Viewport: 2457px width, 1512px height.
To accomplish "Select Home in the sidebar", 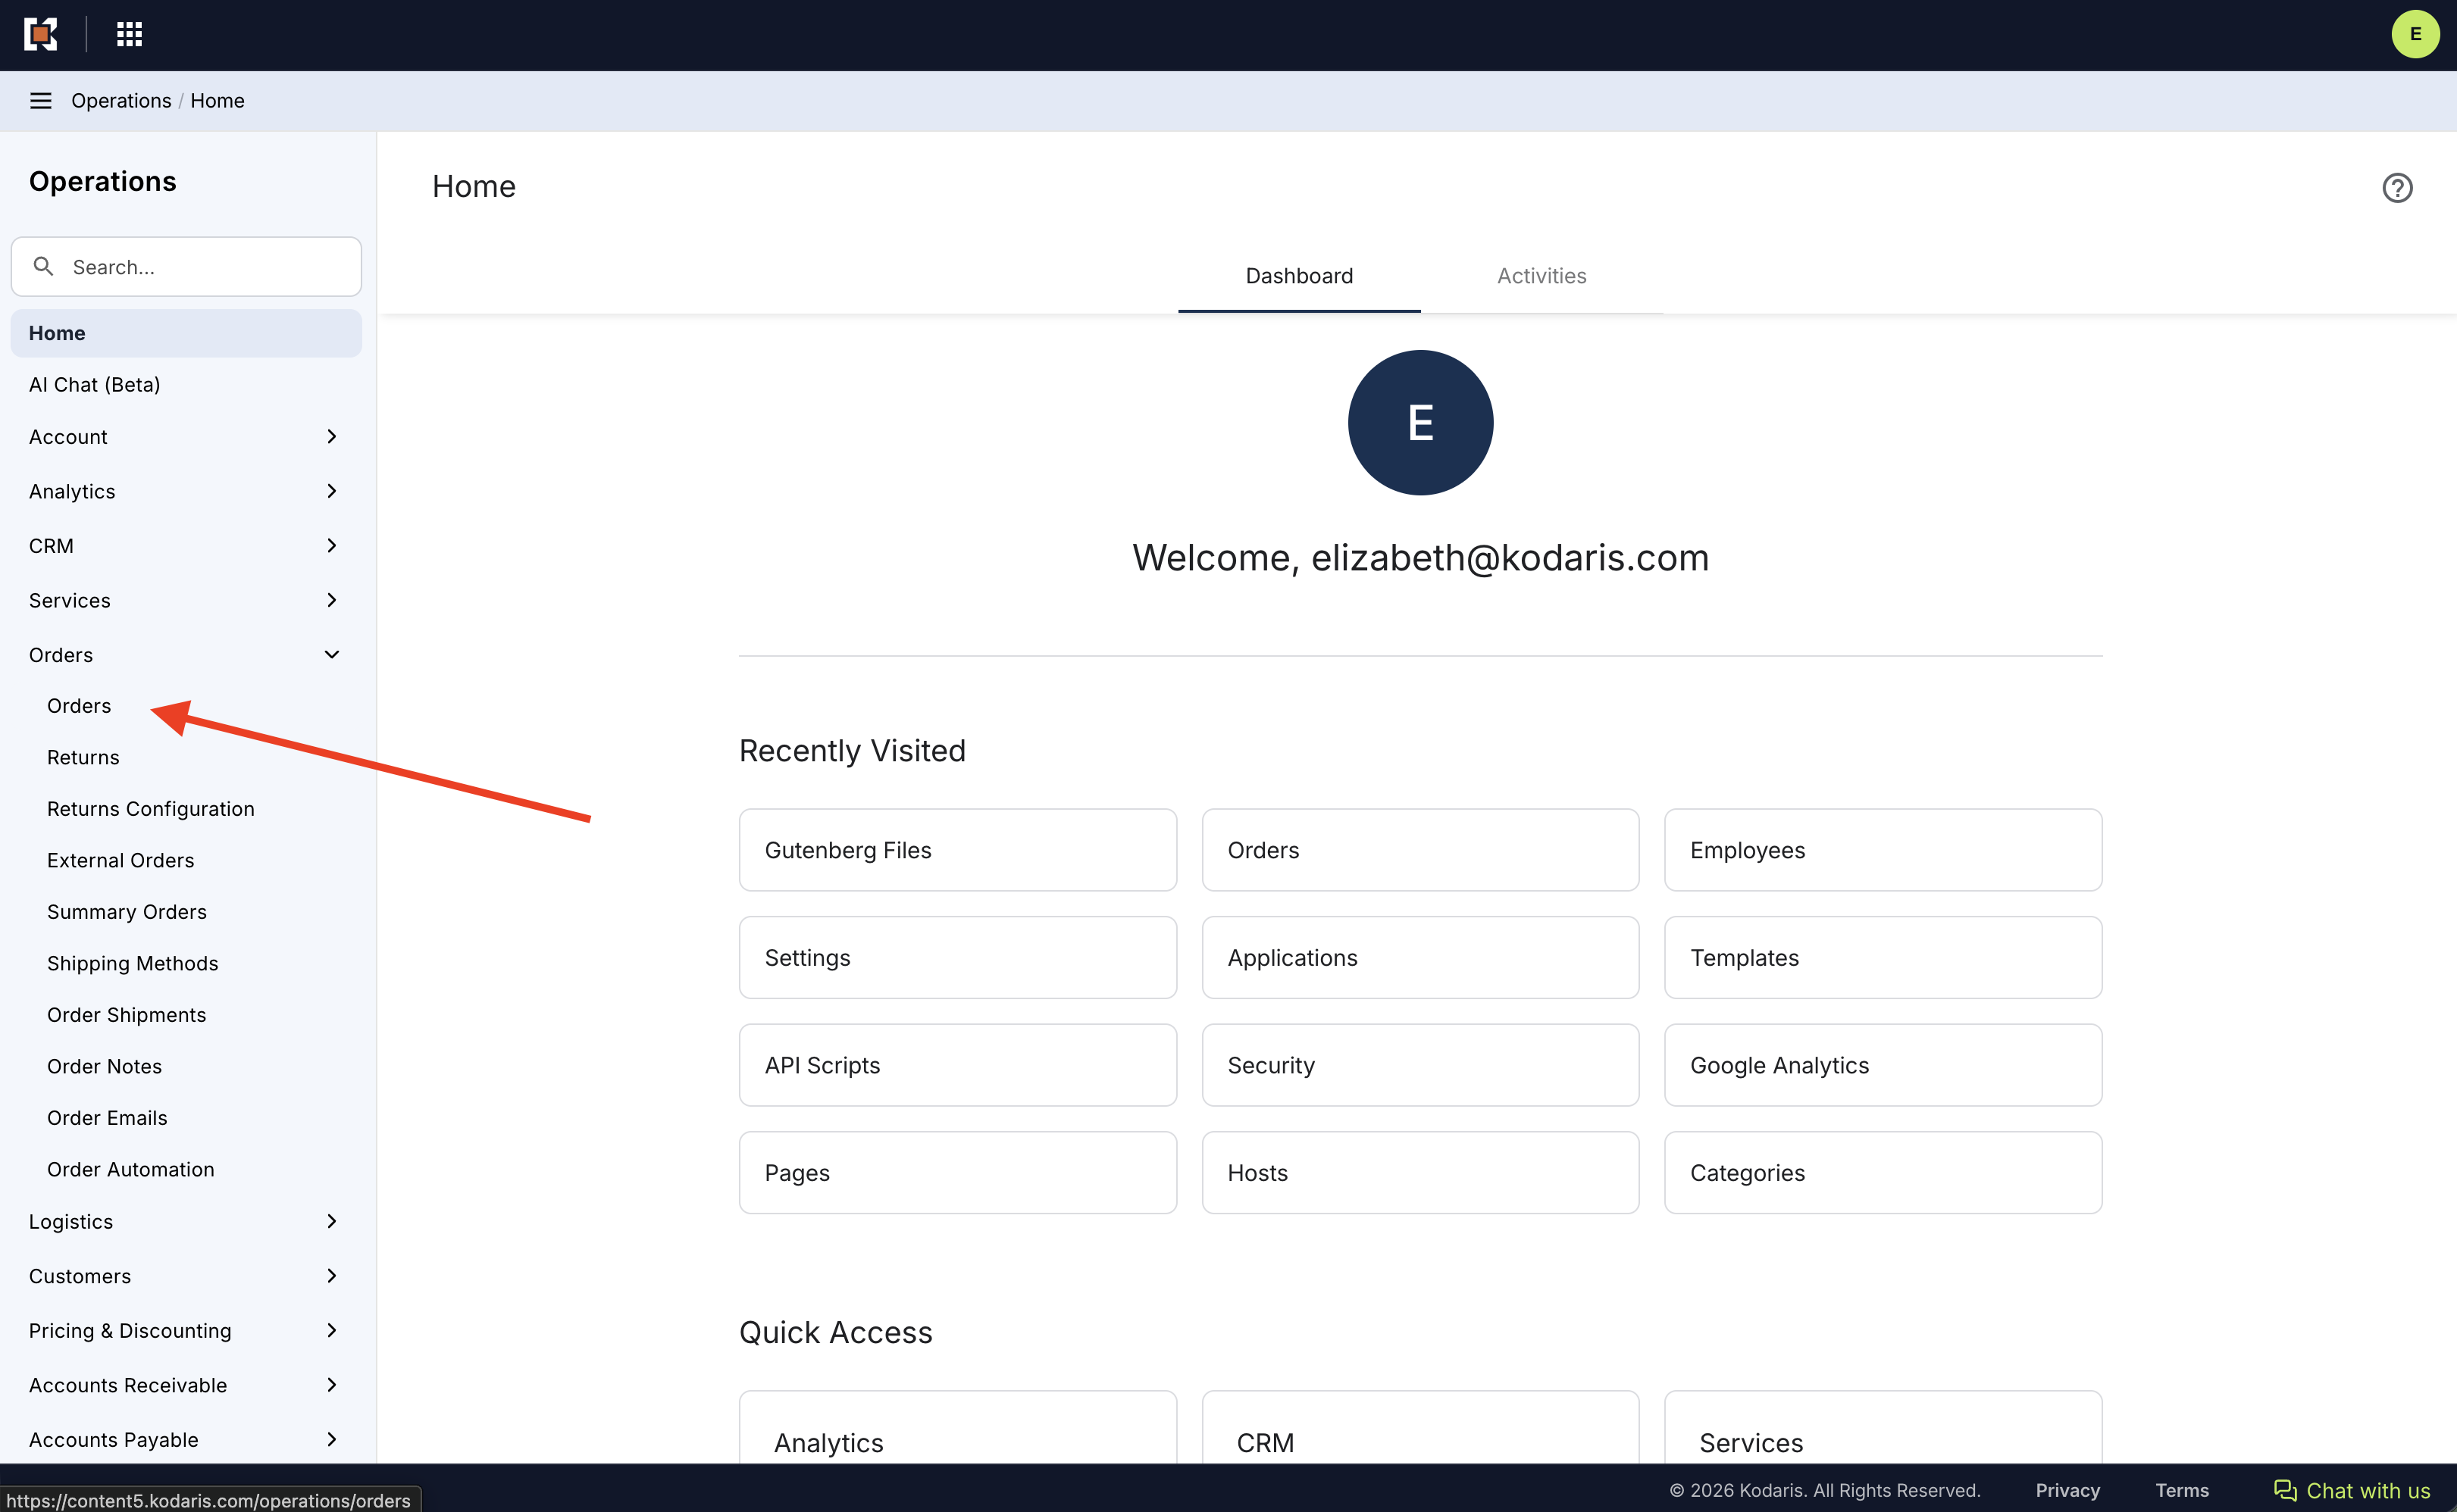I will click(x=186, y=333).
